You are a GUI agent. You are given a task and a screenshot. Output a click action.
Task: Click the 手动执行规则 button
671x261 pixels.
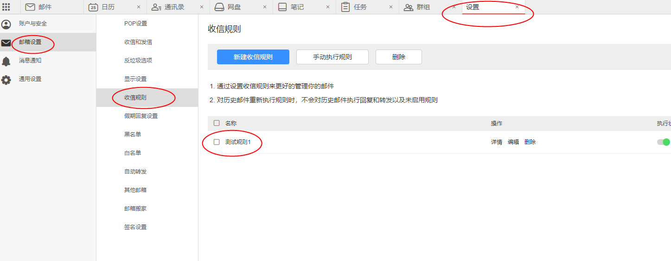[x=332, y=57]
